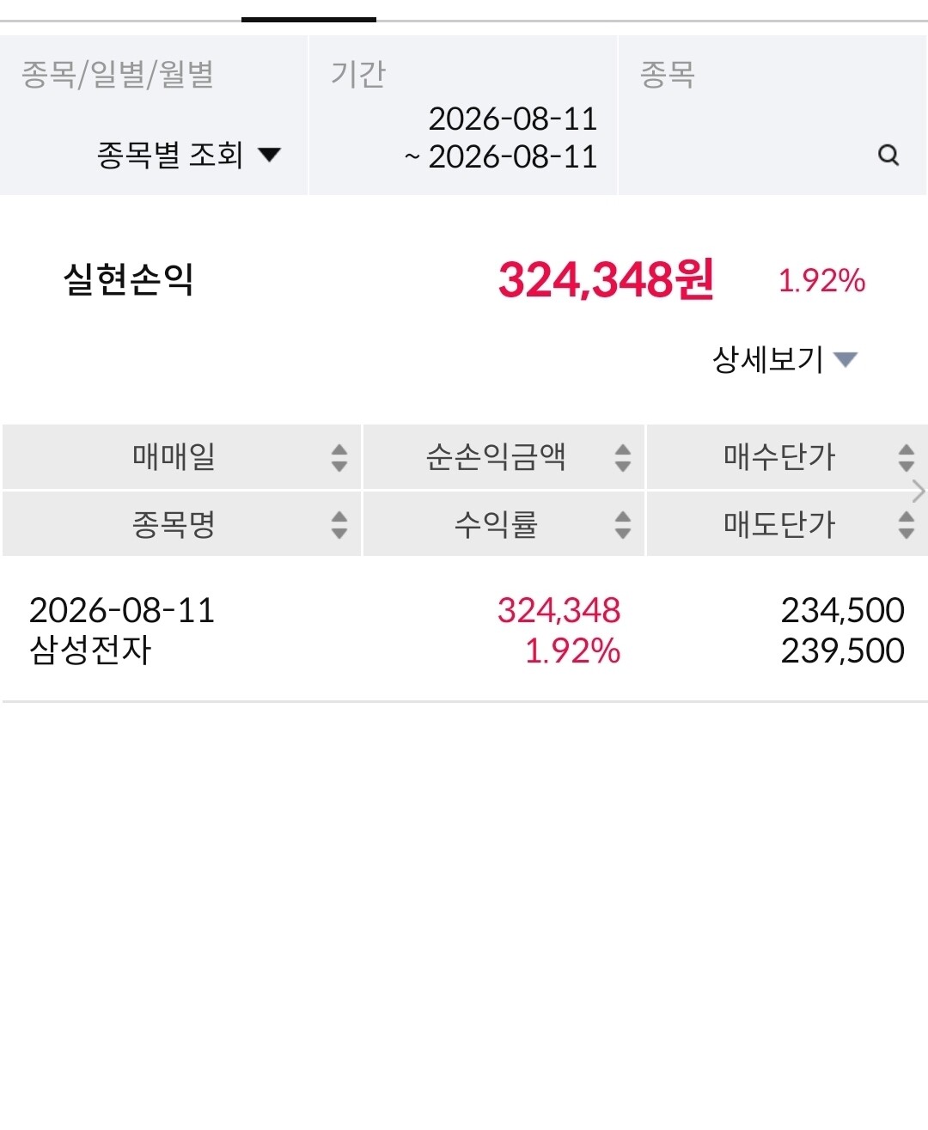Sort by 매도단가 using its arrow icon
The width and height of the screenshot is (928, 1130).
[907, 524]
